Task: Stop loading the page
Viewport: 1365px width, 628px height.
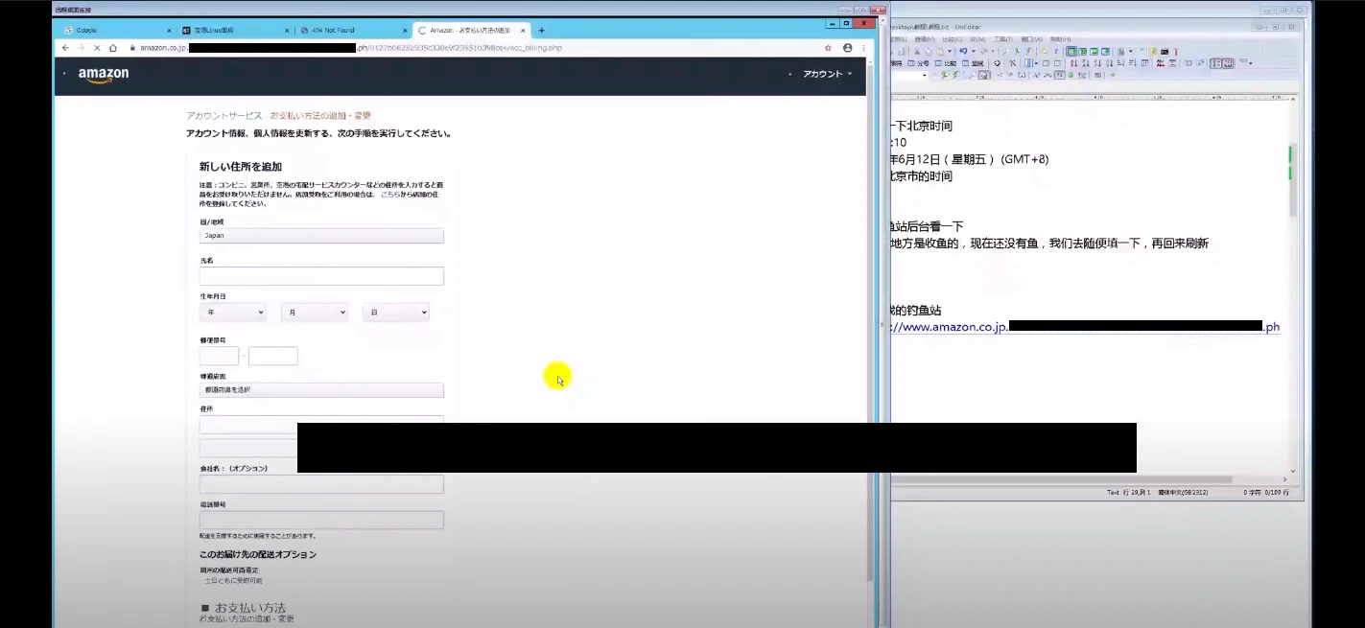Action: 97,47
